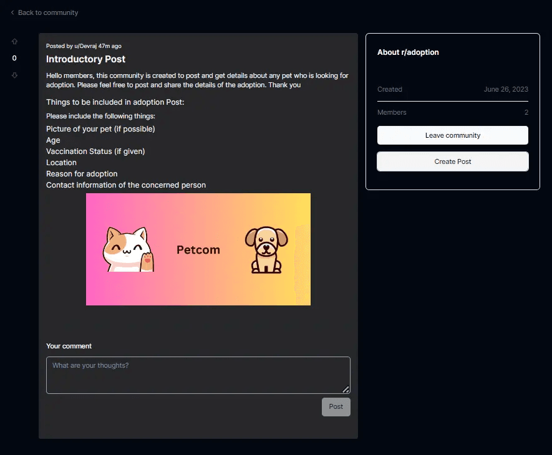Click the Introductory Post title
552x455 pixels.
point(85,59)
